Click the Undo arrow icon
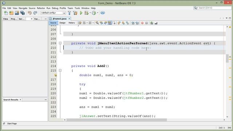Viewport: 233px width, 131px height. pyautogui.click(x=29, y=13)
